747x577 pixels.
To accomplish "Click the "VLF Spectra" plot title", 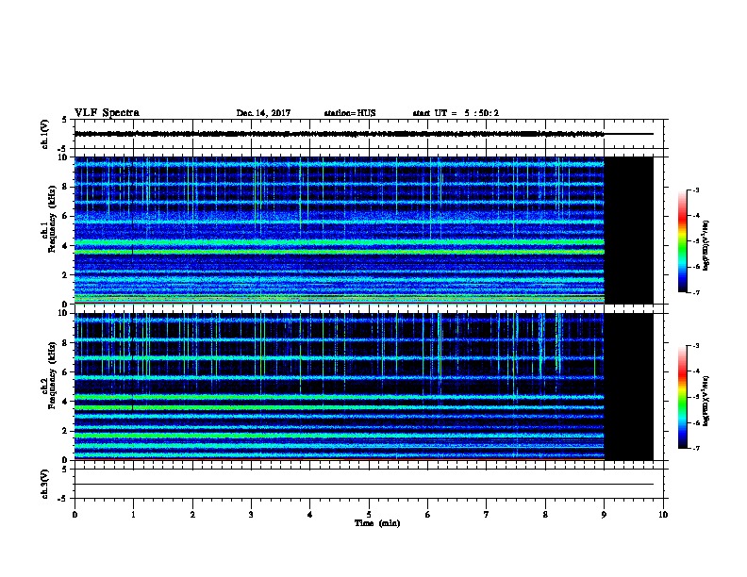I will (107, 113).
